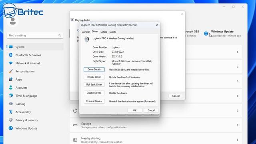Click the Nearby sharing icon
This screenshot has height=144, width=256.
point(75,140)
